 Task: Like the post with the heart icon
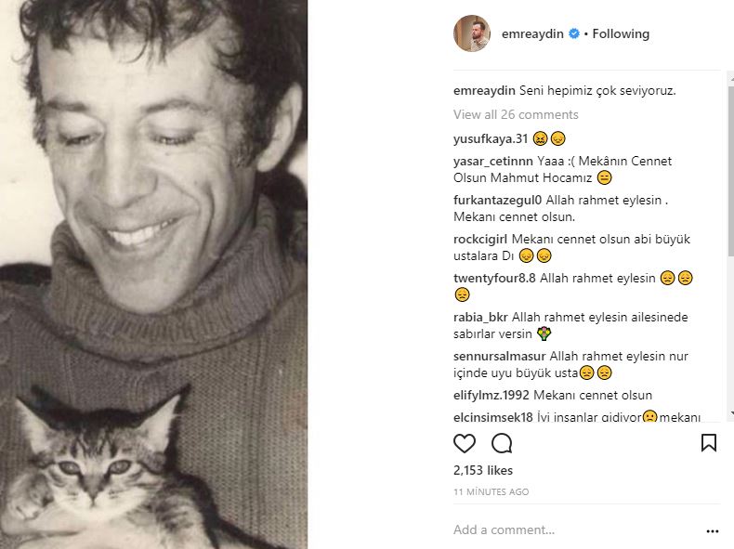tap(465, 442)
